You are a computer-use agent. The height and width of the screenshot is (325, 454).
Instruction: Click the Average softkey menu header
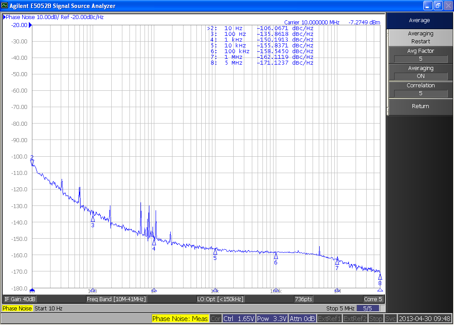point(419,20)
